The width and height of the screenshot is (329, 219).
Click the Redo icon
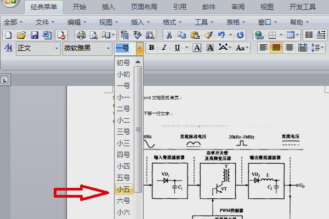(x=240, y=35)
